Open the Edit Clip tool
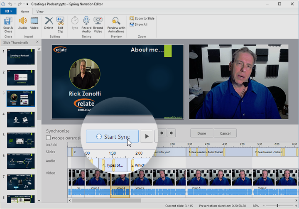The image size is (299, 209). (x=60, y=25)
